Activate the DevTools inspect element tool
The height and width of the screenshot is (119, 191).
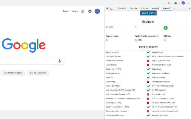pos(107,8)
